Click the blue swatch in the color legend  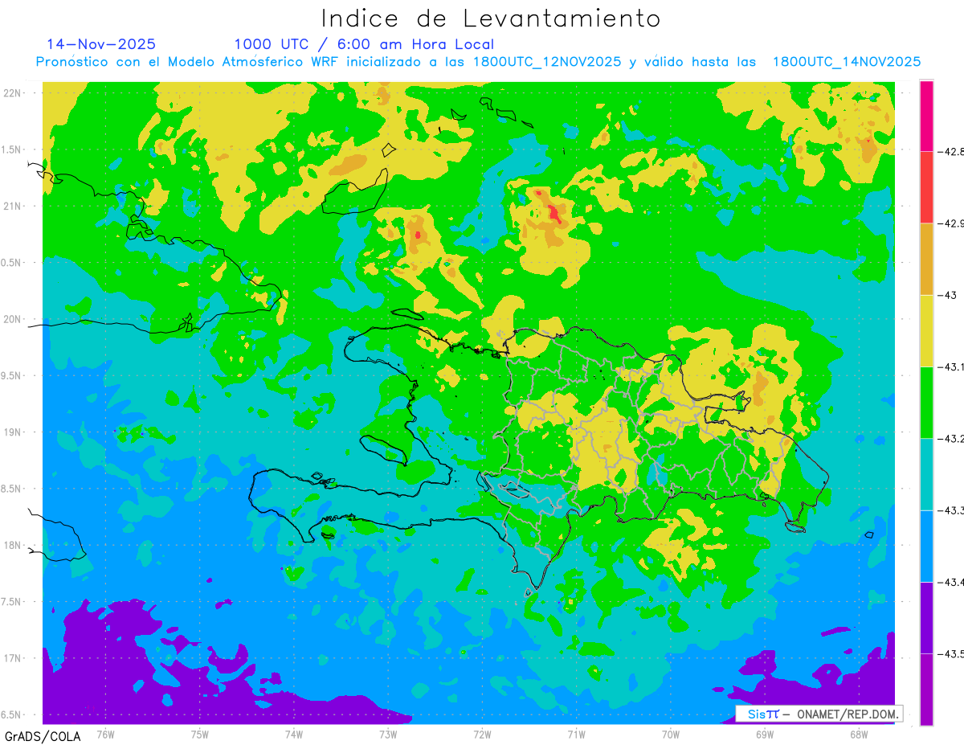pyautogui.click(x=926, y=546)
